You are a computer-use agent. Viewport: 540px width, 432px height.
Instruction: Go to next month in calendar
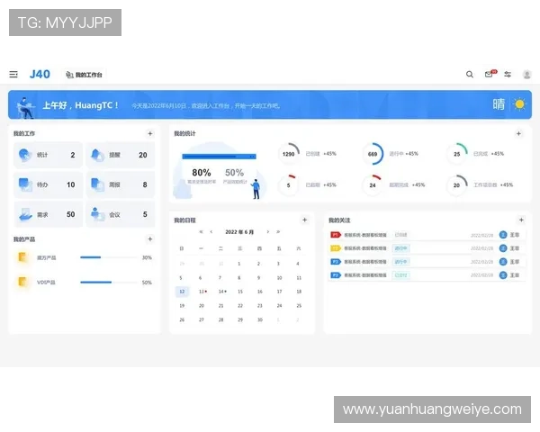coord(266,232)
